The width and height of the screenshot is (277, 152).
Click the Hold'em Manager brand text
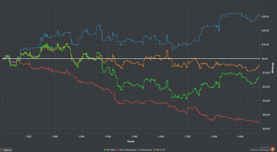coord(260,150)
